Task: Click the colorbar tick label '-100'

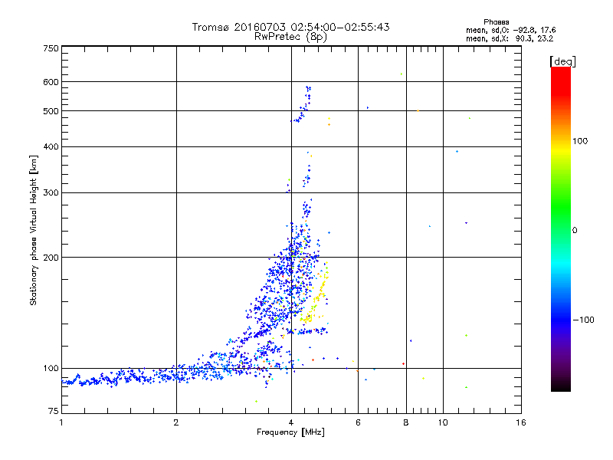Action: [x=584, y=320]
